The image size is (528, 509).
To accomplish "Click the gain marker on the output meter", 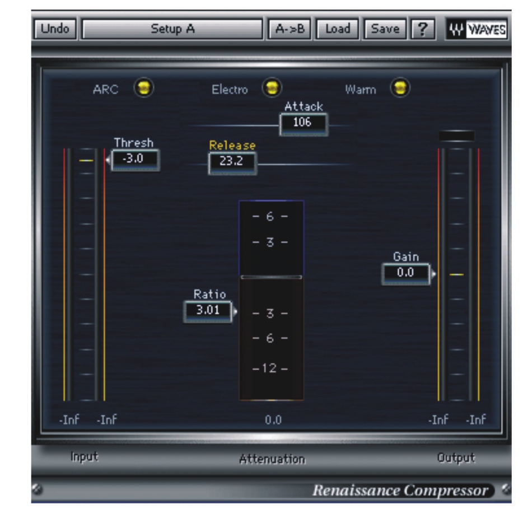I will (x=457, y=274).
